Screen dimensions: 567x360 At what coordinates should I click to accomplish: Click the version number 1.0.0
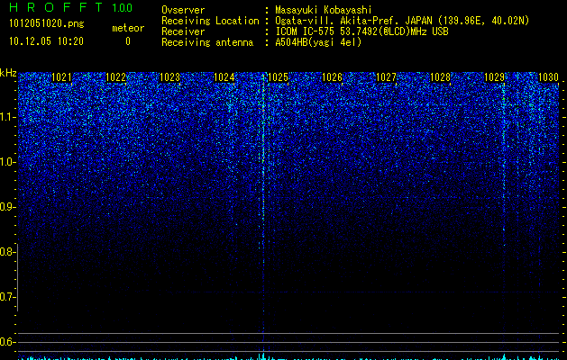123,8
